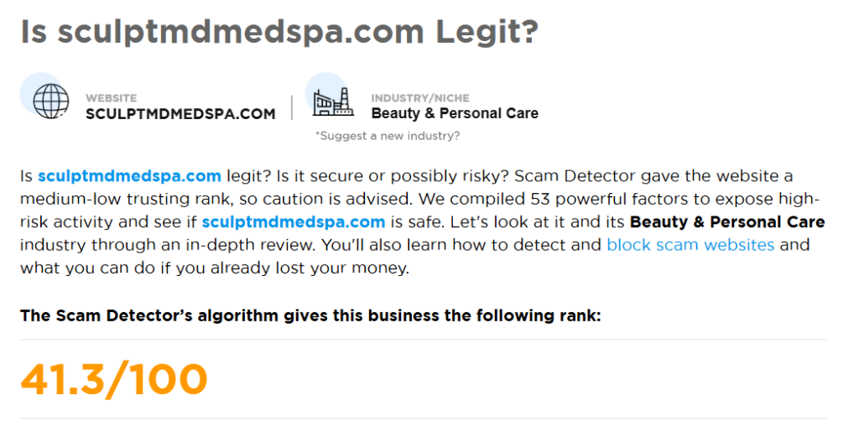
Task: Click the second sculptmdmedspa.com link before "is safe"
Action: pyautogui.click(x=294, y=222)
